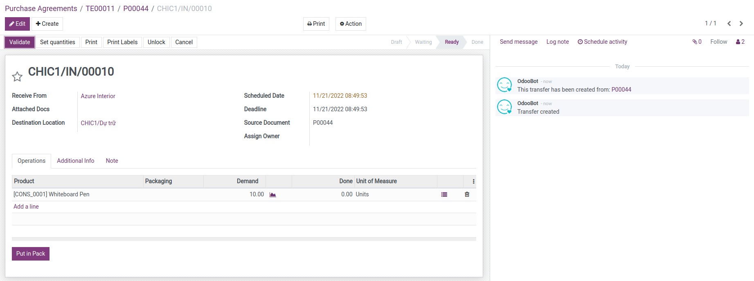Open forecast chart icon for Whiteboard Pen
This screenshot has height=281, width=754.
point(273,195)
